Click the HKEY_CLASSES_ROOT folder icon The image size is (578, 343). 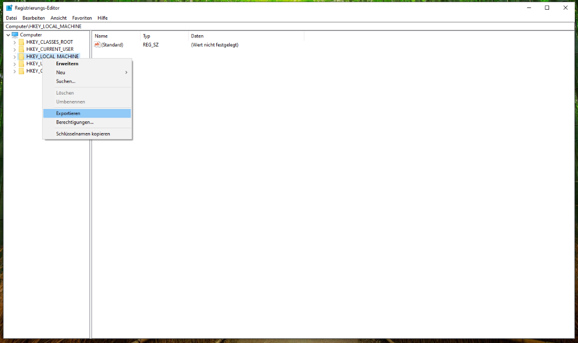pyautogui.click(x=21, y=42)
